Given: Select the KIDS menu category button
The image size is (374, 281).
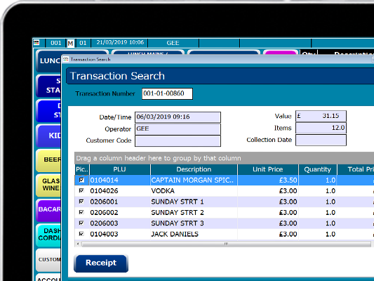Looking at the screenshot, I should (x=49, y=136).
